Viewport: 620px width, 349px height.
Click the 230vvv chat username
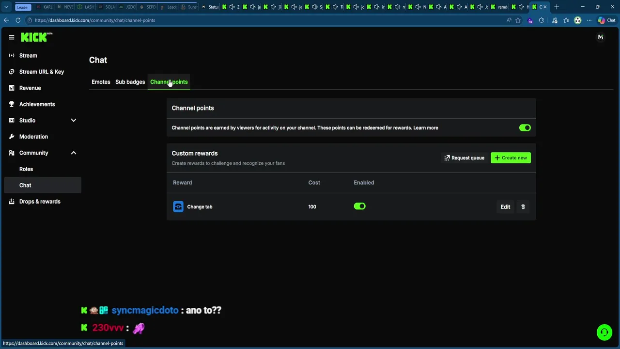[x=108, y=328]
